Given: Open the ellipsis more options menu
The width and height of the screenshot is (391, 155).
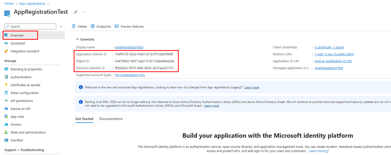Looking at the screenshot, I should click(83, 12).
